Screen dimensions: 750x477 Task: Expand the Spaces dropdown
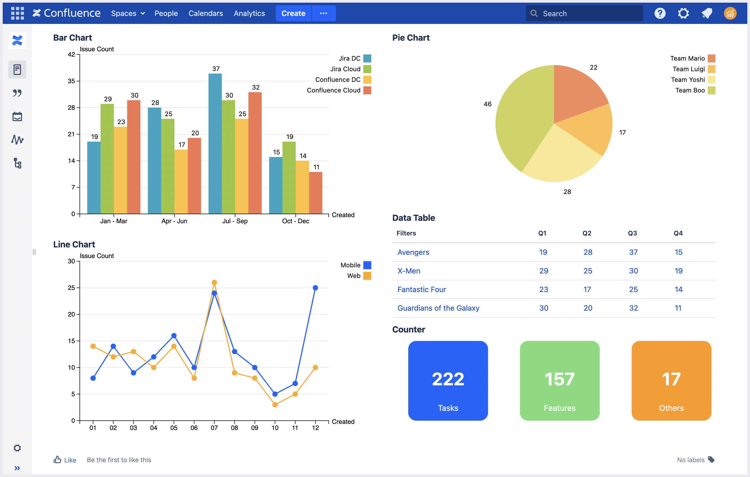[127, 13]
